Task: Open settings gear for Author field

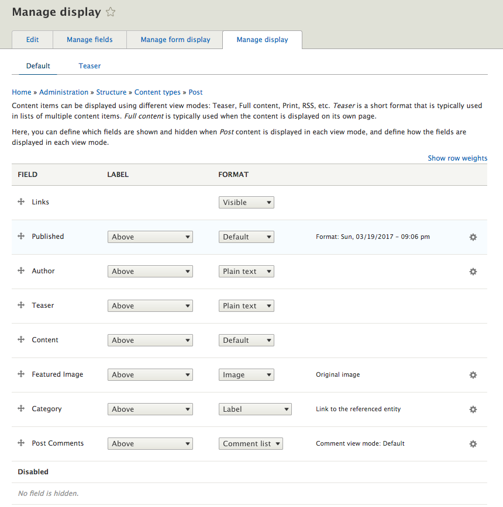Action: pyautogui.click(x=473, y=272)
